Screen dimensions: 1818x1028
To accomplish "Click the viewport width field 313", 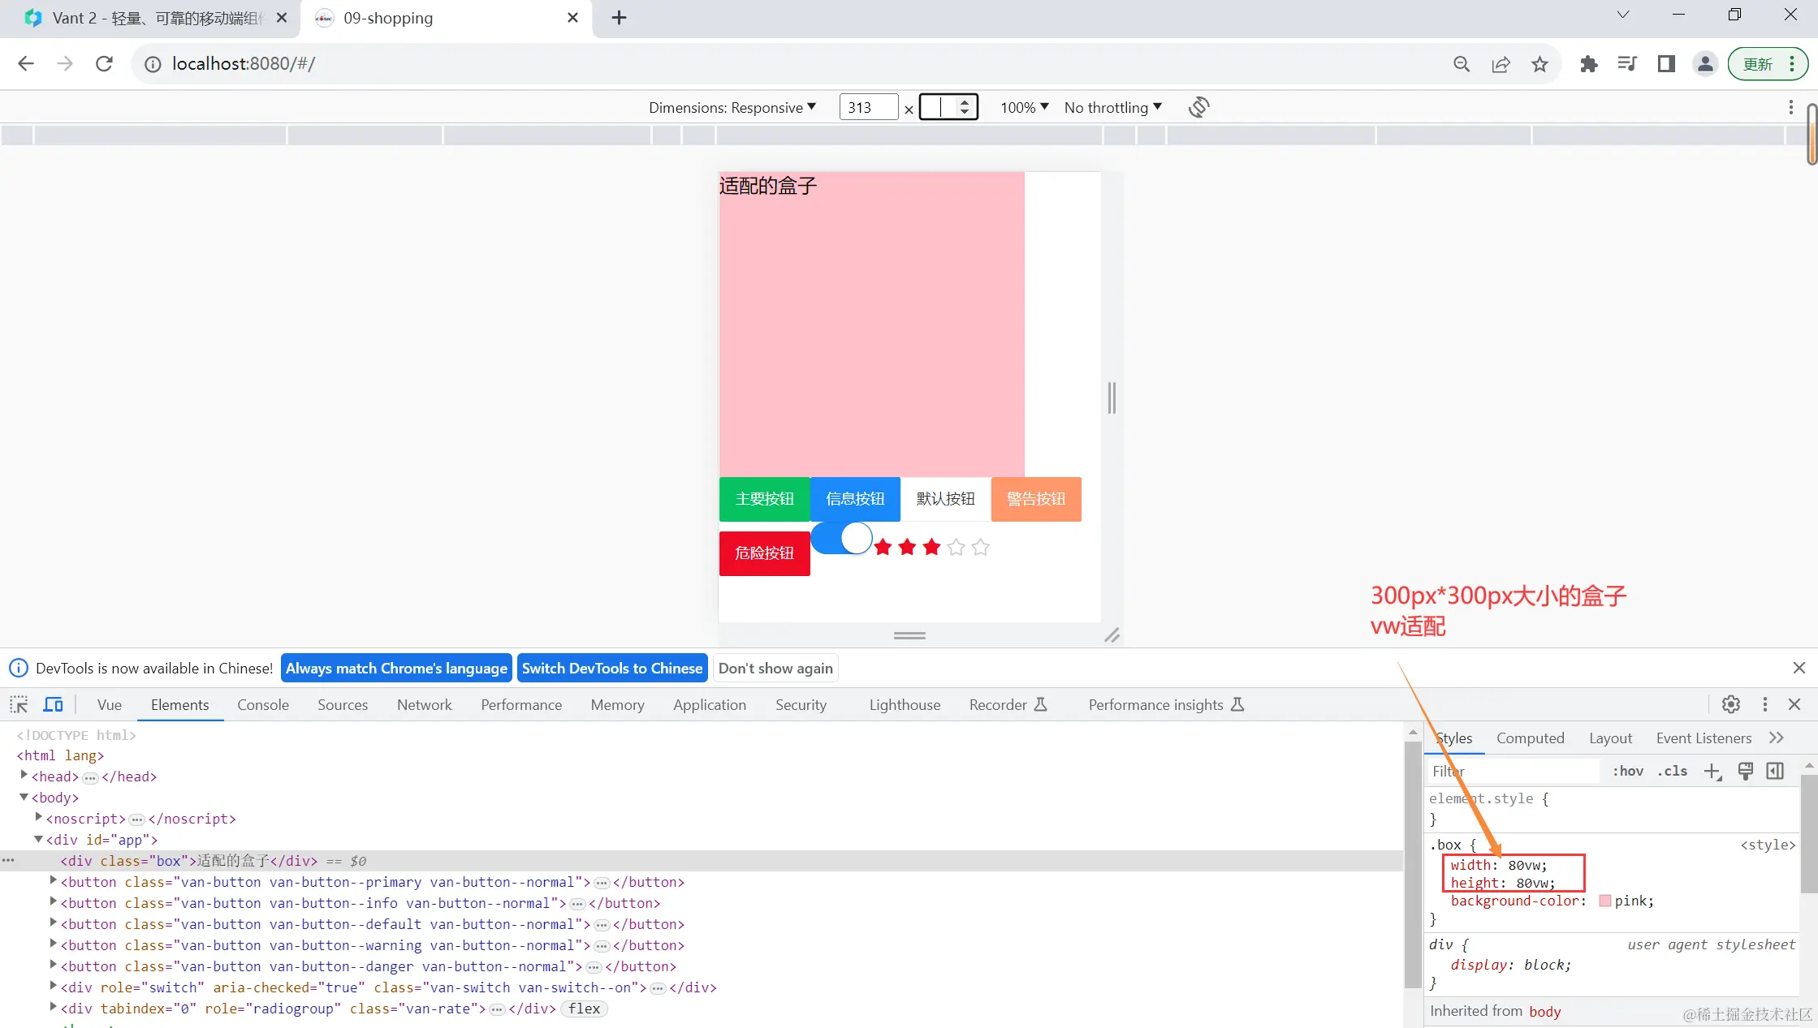I will [x=868, y=107].
